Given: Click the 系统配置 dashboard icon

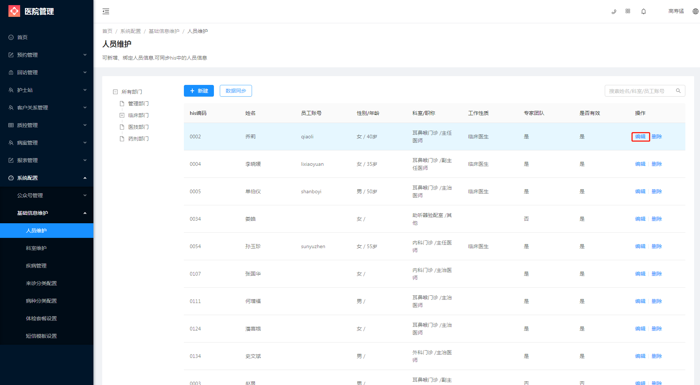Looking at the screenshot, I should (x=11, y=178).
